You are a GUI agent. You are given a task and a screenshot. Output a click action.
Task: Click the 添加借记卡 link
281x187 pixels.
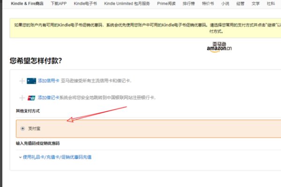tap(48, 98)
